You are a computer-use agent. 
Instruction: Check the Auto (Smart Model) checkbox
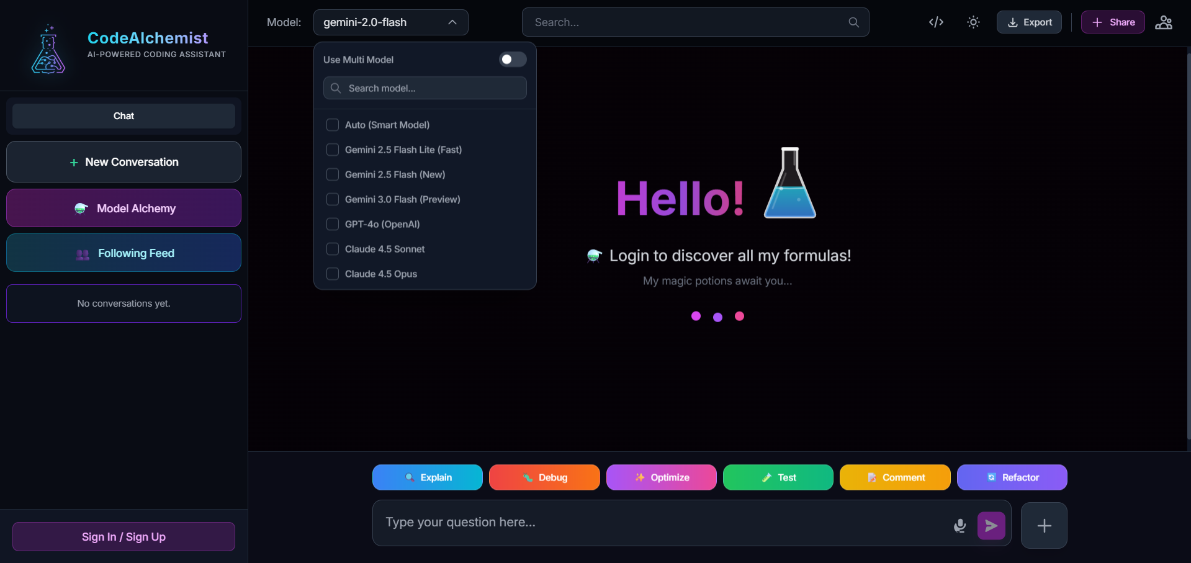[333, 125]
